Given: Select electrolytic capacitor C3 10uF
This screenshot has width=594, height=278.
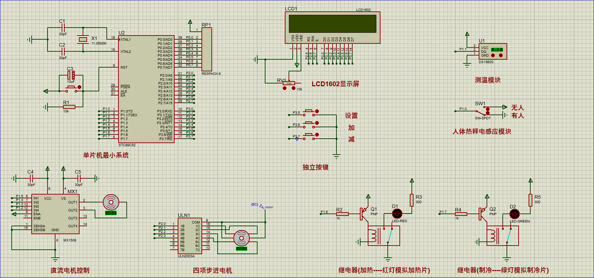Looking at the screenshot, I should click(71, 75).
